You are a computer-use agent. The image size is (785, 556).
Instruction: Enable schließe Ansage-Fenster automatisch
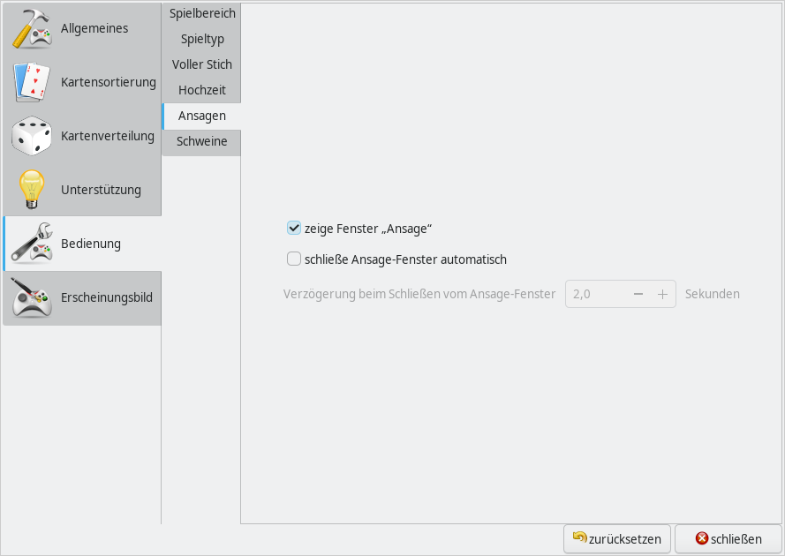point(294,259)
